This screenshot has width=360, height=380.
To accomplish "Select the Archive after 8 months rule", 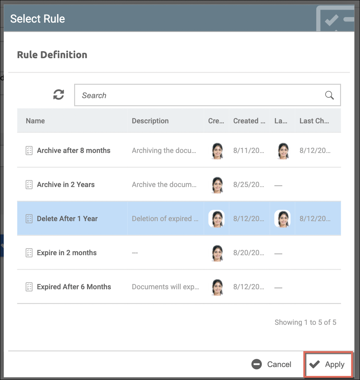I will (x=74, y=150).
